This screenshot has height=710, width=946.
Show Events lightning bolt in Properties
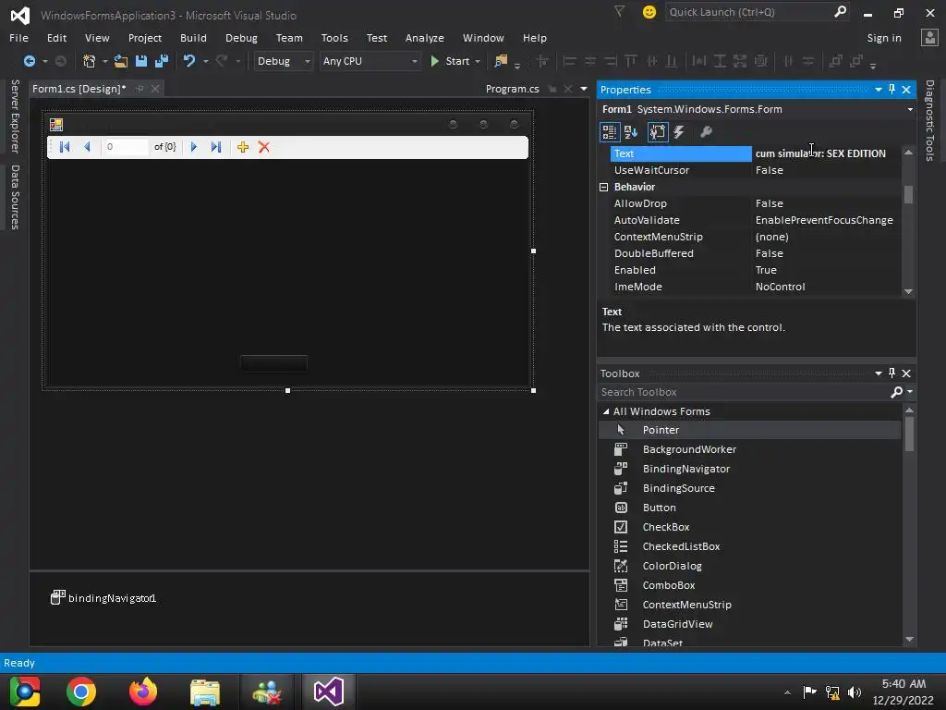(x=679, y=132)
